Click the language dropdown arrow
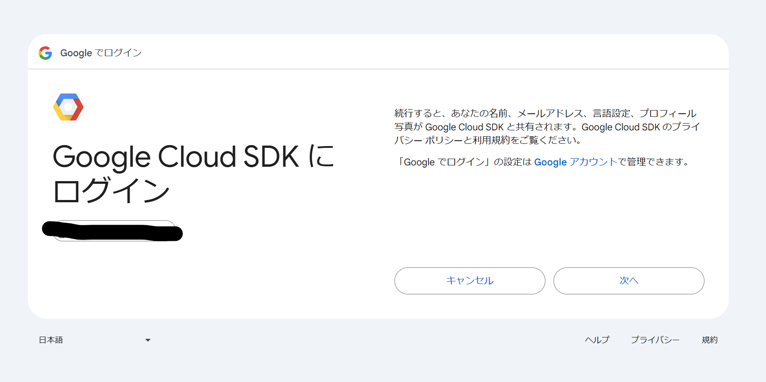Viewport: 766px width, 382px height. point(148,340)
